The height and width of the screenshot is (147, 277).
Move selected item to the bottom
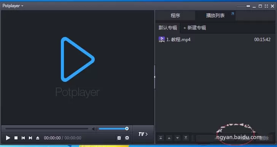click(x=186, y=138)
